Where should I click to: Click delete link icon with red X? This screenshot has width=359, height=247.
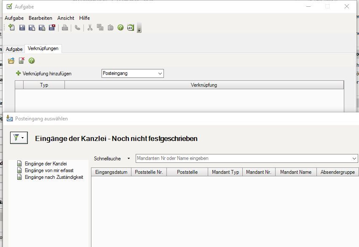click(x=21, y=61)
